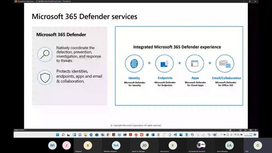
Task: Open the taskbar clock and date
Action: pyautogui.click(x=248, y=135)
